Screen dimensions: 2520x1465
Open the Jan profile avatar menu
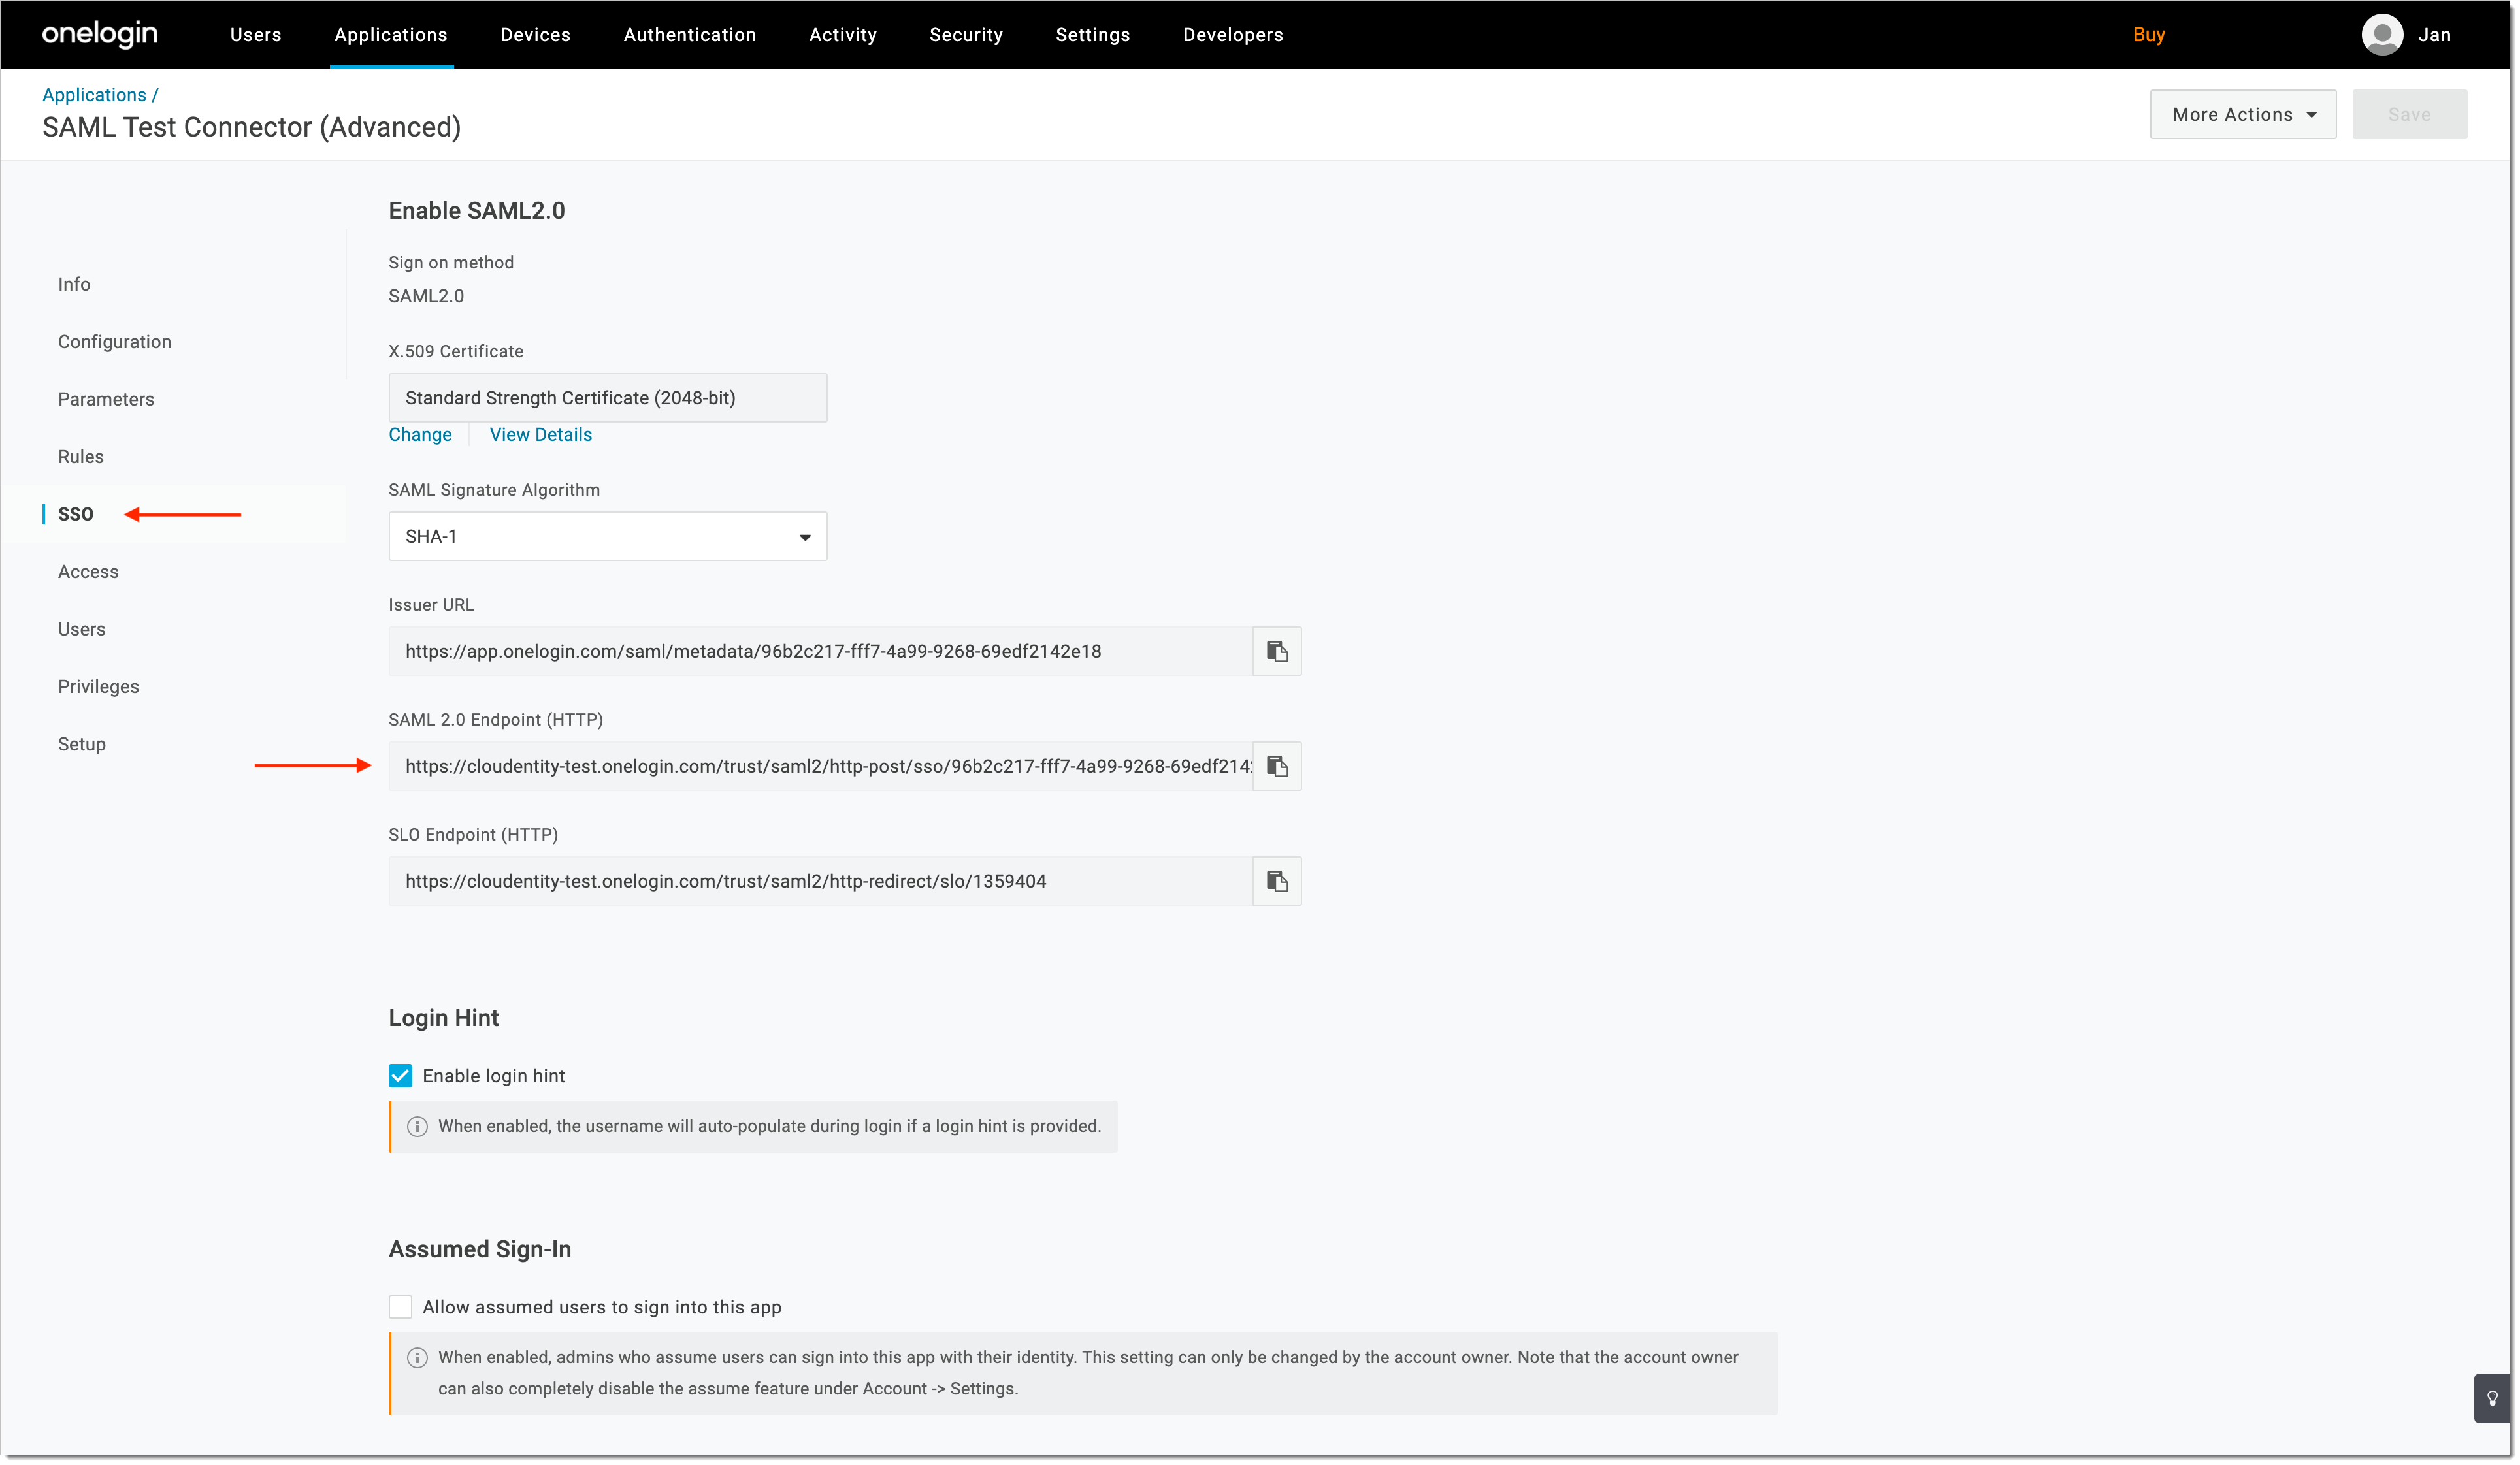coord(2383,34)
